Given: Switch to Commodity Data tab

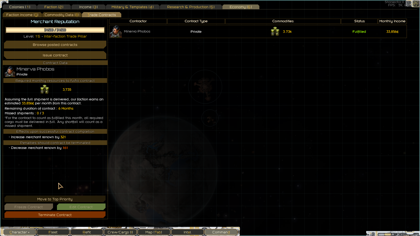Looking at the screenshot, I should point(62,15).
